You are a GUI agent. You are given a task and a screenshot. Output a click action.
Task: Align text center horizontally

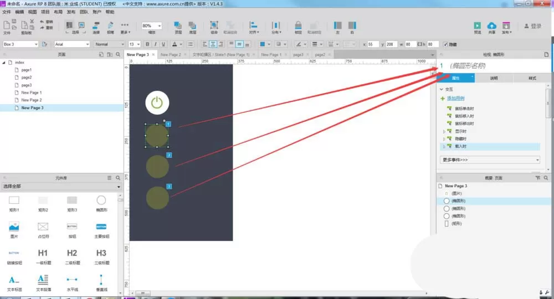[x=213, y=44]
